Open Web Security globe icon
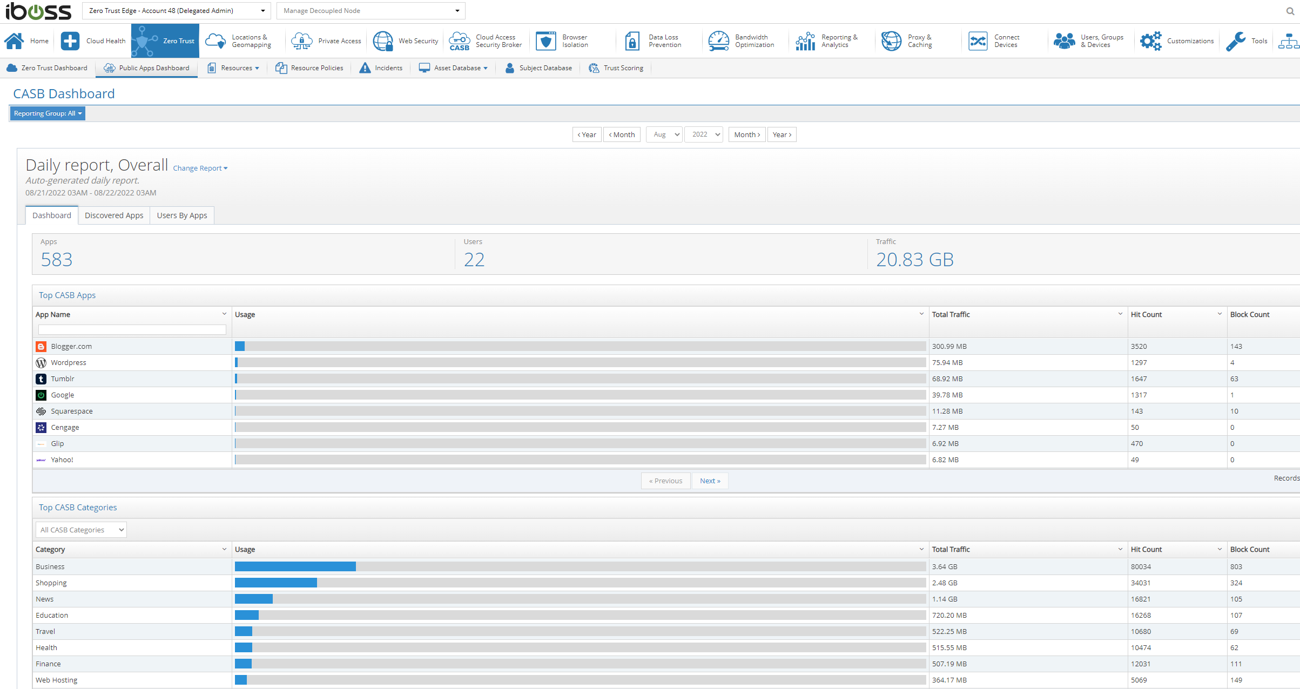 tap(383, 41)
